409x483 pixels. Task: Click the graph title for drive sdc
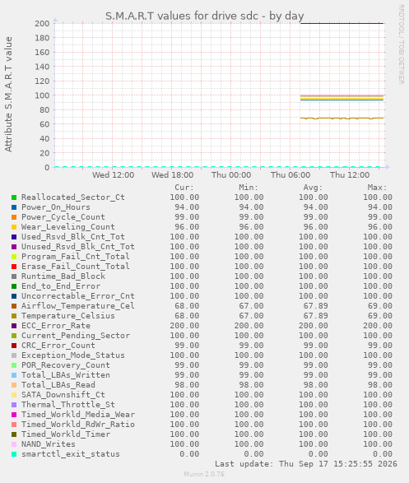click(204, 16)
